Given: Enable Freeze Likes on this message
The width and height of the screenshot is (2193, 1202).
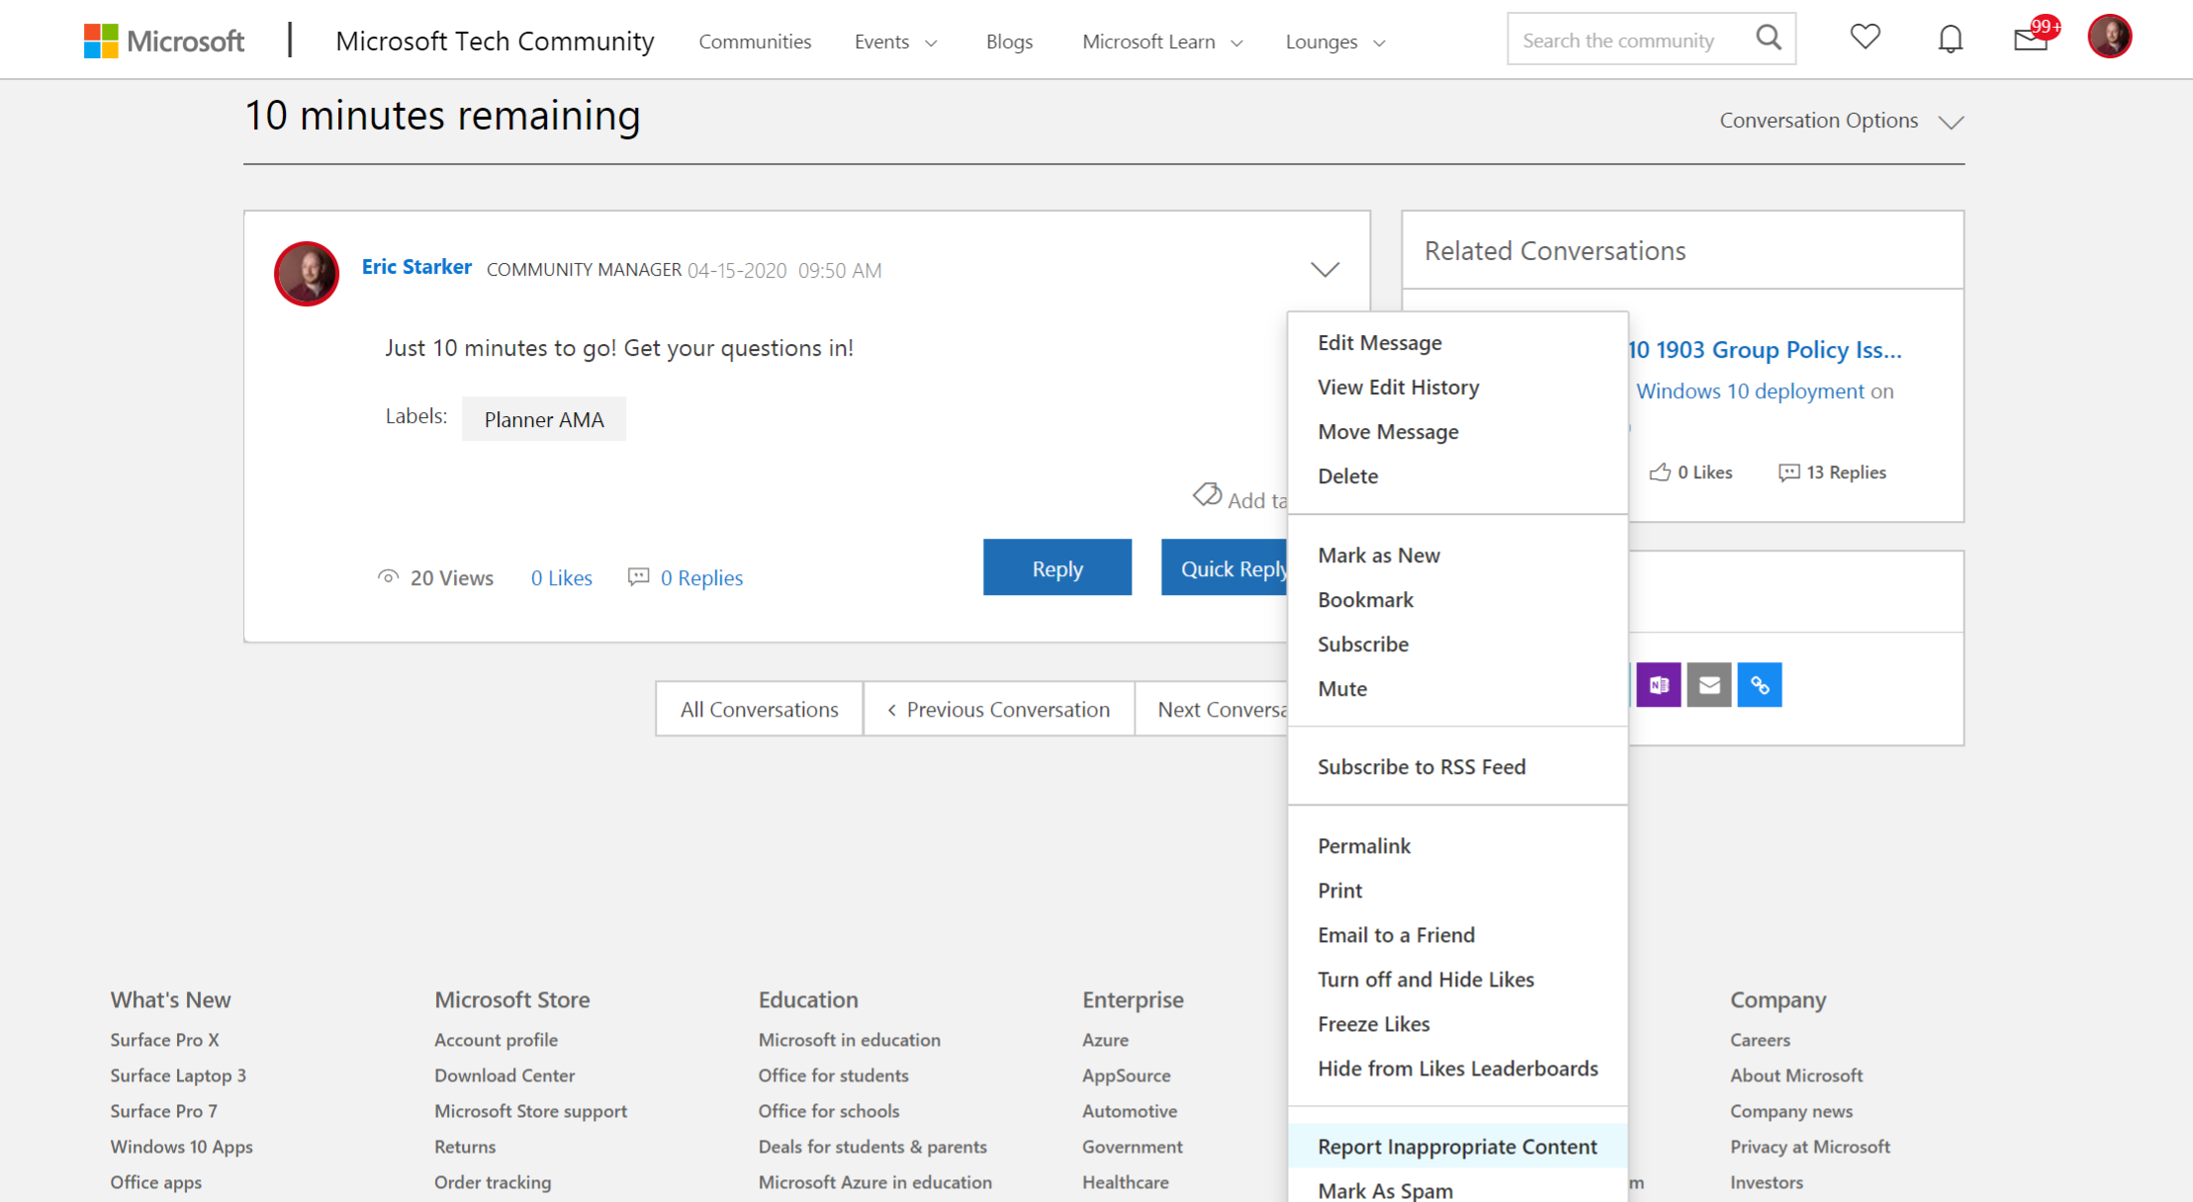Looking at the screenshot, I should pos(1373,1023).
